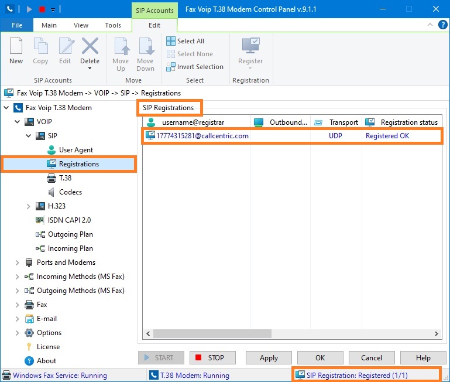450x382 pixels.
Task: Click the SIP Accounts contextual tab
Action: coord(154,11)
